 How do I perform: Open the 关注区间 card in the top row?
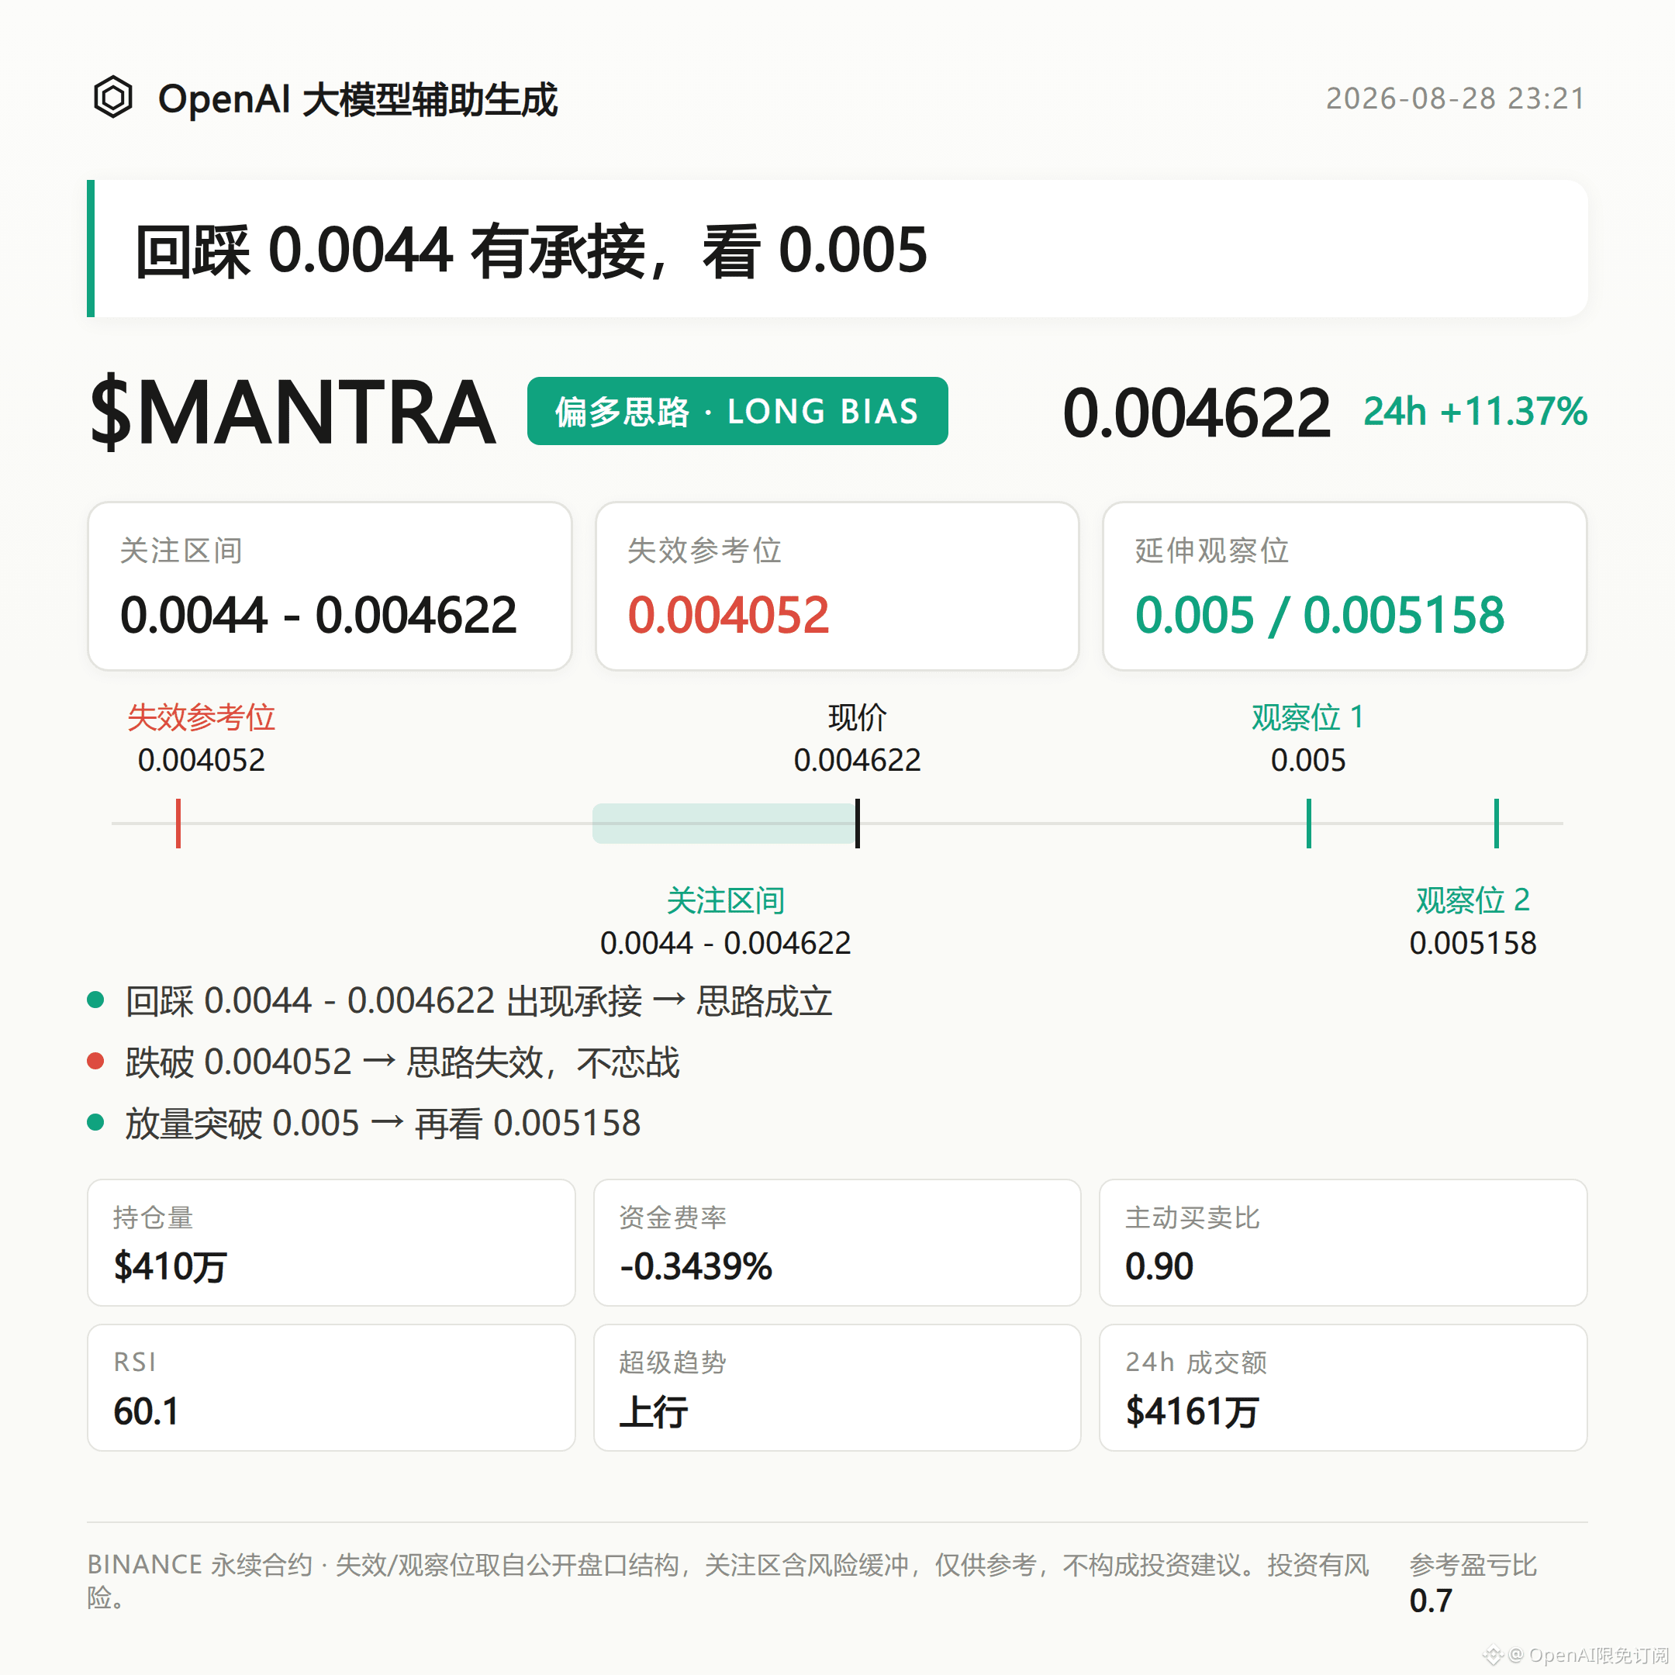[x=330, y=586]
